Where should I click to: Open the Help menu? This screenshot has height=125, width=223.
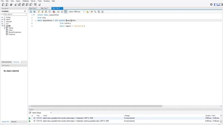point(53,1)
